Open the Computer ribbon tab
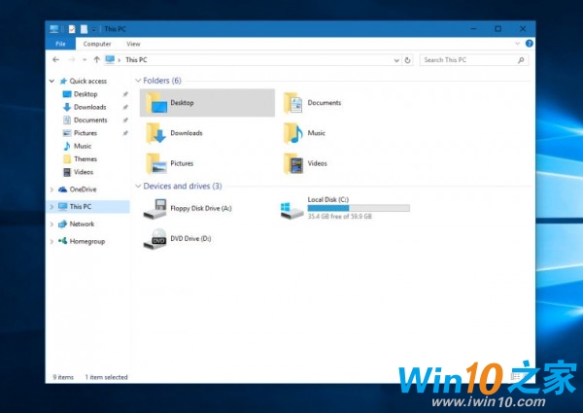583x413 pixels. pos(97,44)
